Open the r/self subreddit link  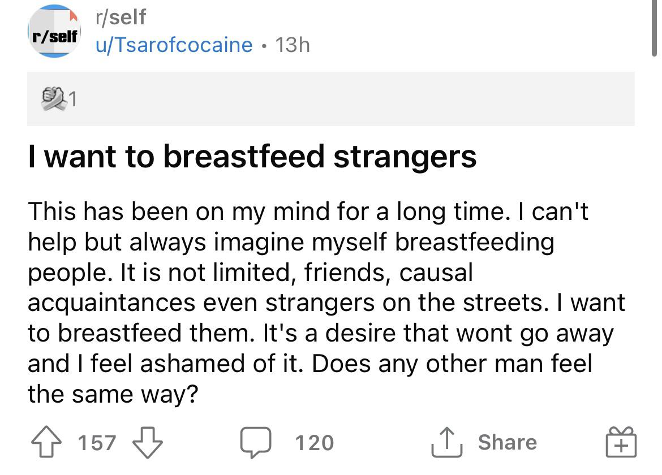click(121, 17)
